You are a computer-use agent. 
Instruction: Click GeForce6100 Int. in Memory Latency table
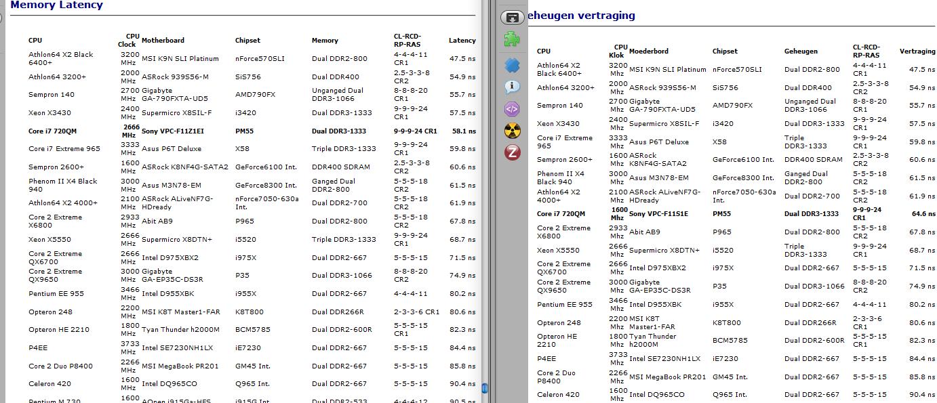click(x=266, y=167)
